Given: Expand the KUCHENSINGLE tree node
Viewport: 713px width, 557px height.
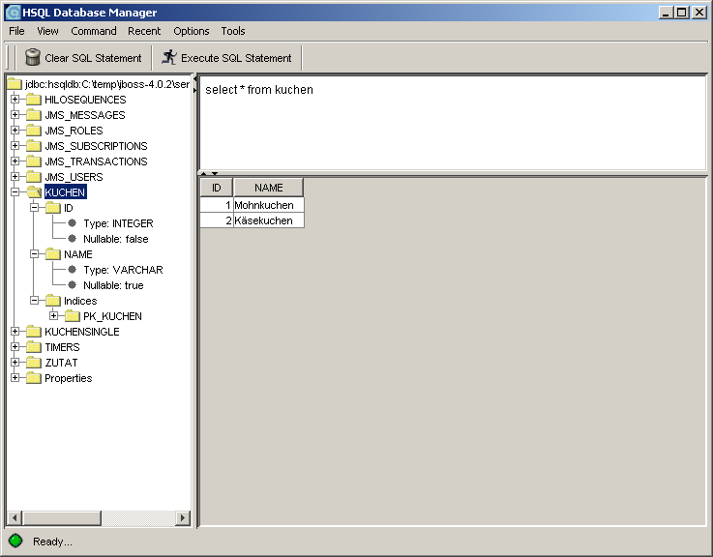Looking at the screenshot, I should 15,331.
